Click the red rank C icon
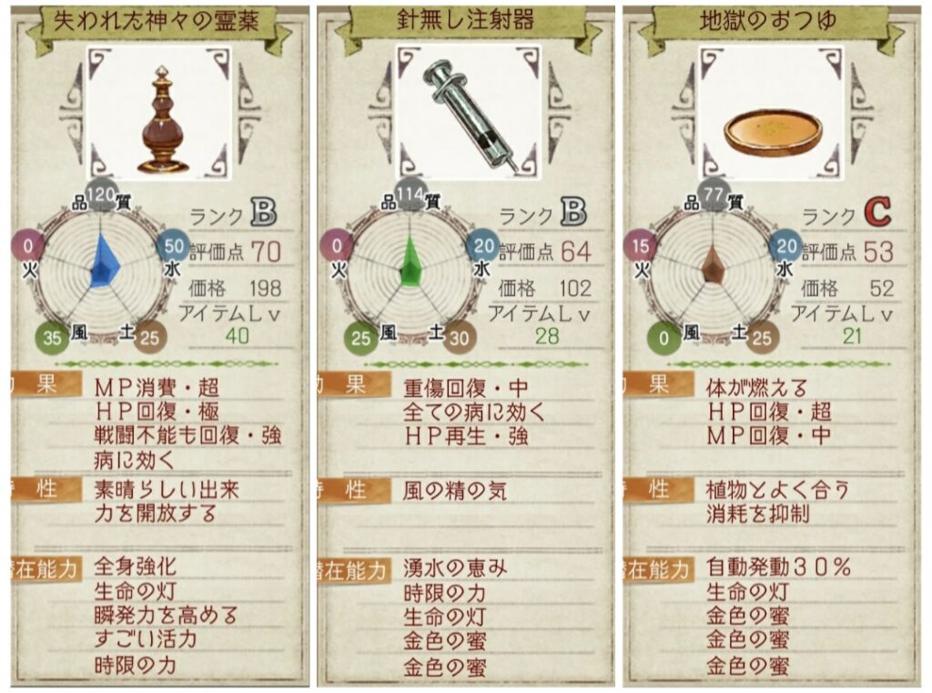Viewport: 932px width, 693px height. 877,212
